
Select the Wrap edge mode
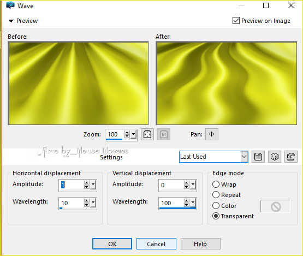pos(216,184)
